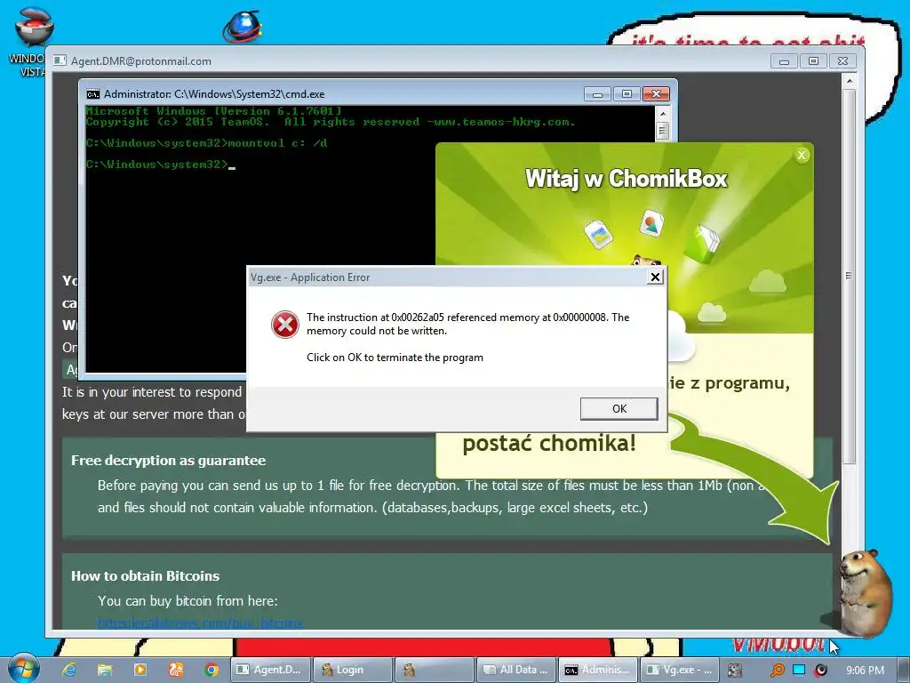Launch Internet Explorer from the taskbar
Screen dimensions: 910x683
69,670
